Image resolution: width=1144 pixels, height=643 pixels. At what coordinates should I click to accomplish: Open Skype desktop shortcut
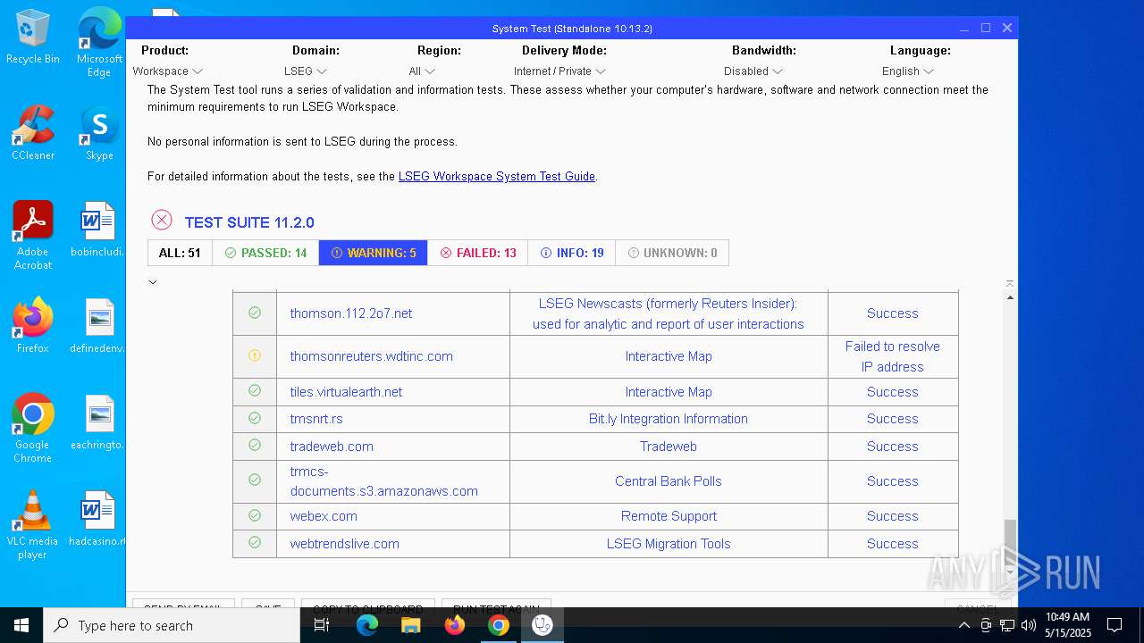(99, 134)
